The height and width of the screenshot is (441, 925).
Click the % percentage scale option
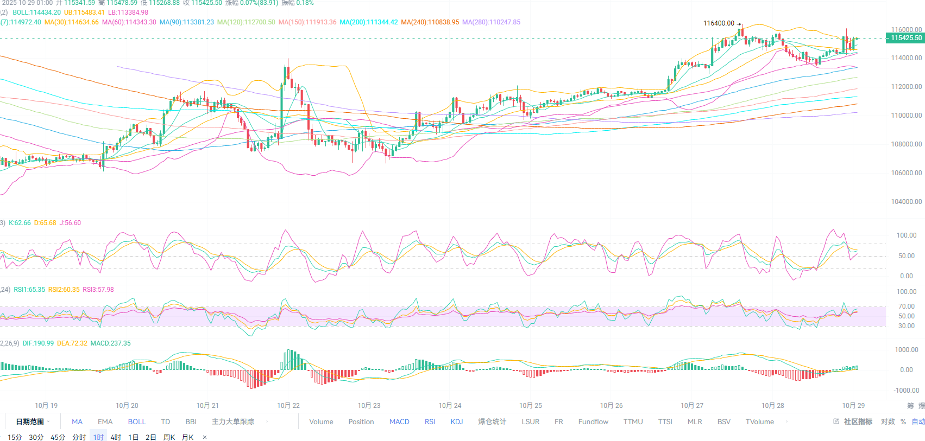903,421
